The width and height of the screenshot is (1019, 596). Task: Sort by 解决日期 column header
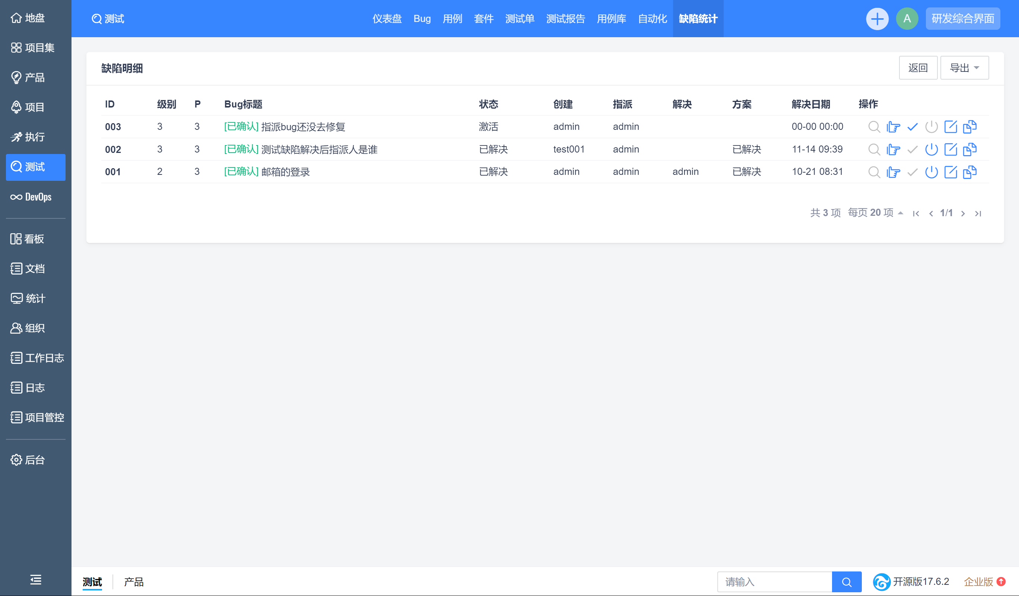(810, 104)
